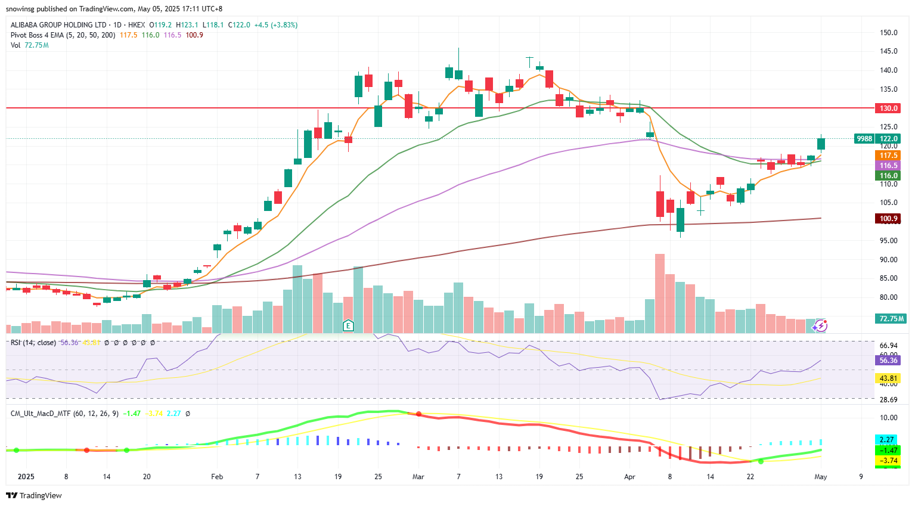Image resolution: width=915 pixels, height=506 pixels.
Task: Click the 66.94 RSI scale value
Action: point(888,346)
